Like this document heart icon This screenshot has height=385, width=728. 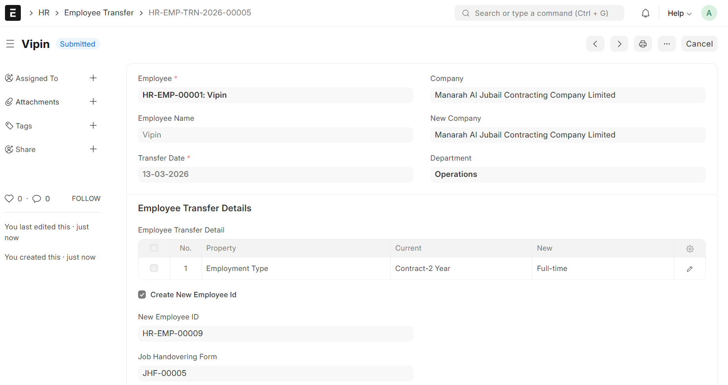(9, 199)
